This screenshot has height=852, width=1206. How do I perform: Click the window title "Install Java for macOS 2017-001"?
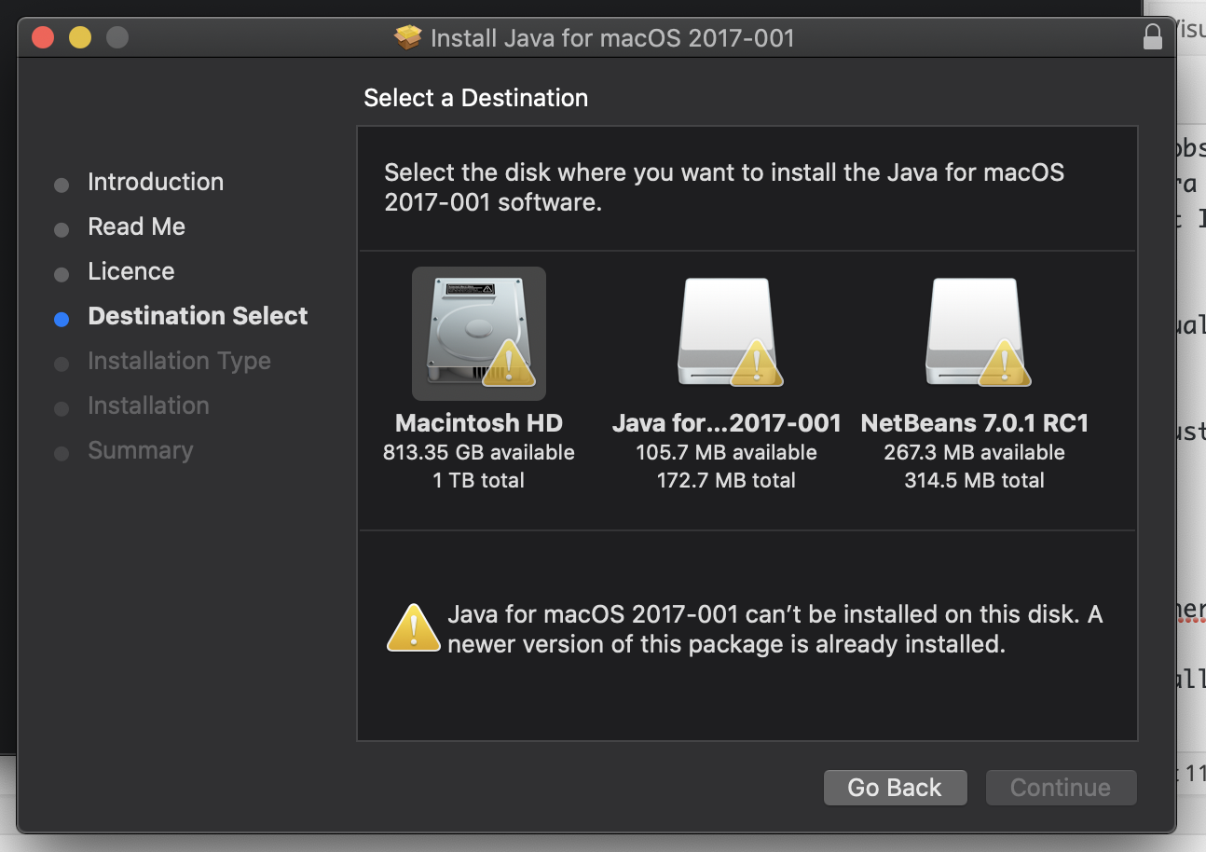coord(612,38)
